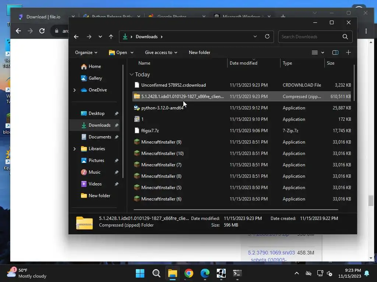The height and width of the screenshot is (282, 377).
Task: Select MinecraftInstaller (5)
Action: [x=242, y=188]
